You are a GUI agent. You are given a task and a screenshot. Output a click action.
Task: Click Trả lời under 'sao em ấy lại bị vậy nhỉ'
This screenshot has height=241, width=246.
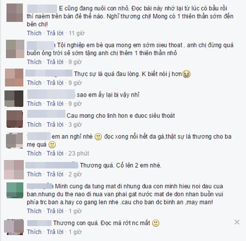(55, 103)
